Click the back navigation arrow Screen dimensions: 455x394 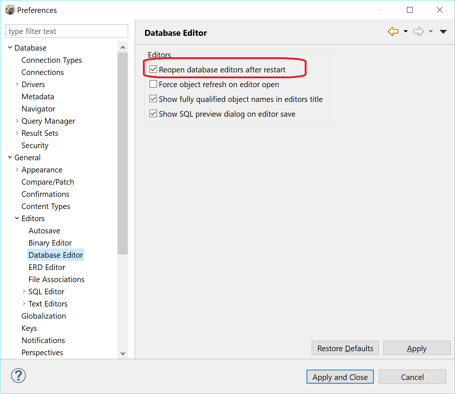(393, 31)
